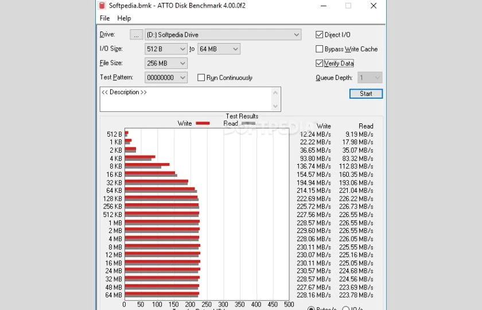Click the 228.16 MB/s write value
482x310 pixels.
[313, 295]
